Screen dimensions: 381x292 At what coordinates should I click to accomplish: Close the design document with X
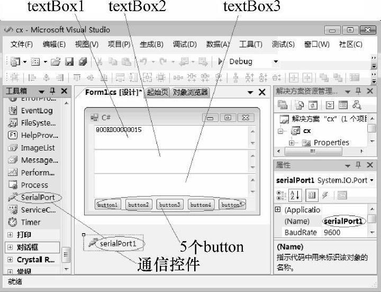click(x=262, y=92)
